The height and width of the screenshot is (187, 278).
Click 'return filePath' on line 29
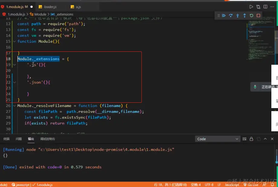(68, 123)
